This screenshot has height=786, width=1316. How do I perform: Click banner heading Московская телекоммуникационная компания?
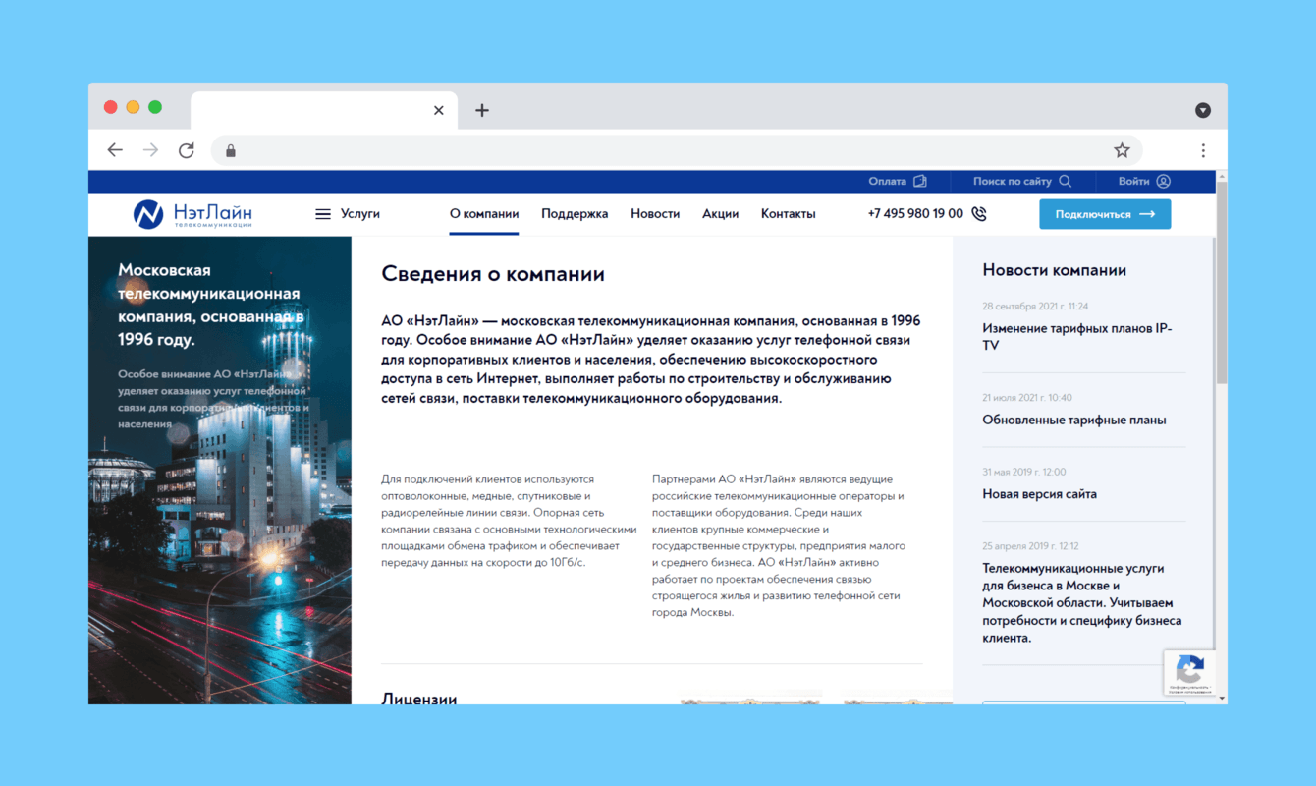coord(211,305)
